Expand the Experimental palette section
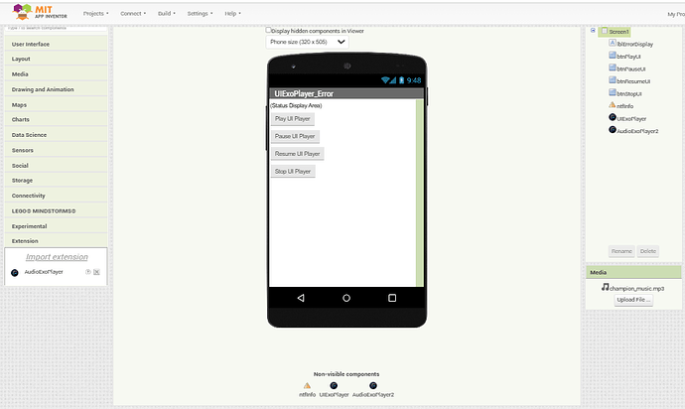Viewport: 685px width, 409px height. pos(56,226)
